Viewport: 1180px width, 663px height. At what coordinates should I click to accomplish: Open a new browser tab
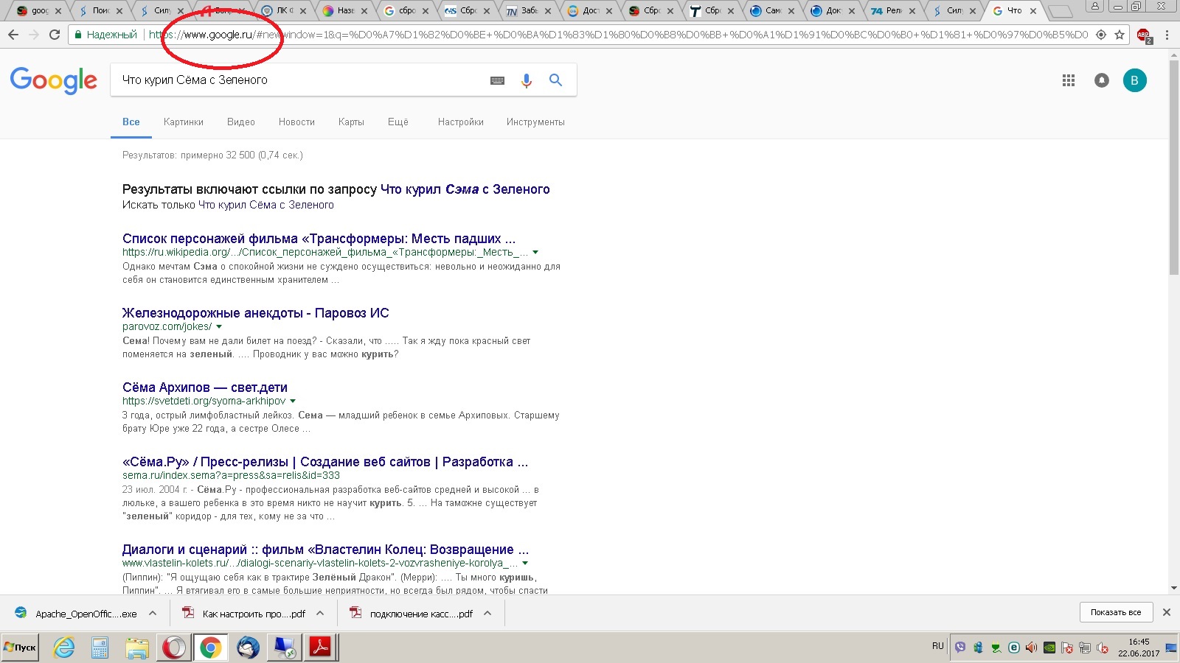(x=1061, y=11)
